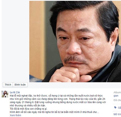121x117 pixels.
Task: Open the Mở trìn… viewer link
Action: pyautogui.click(x=117, y=114)
